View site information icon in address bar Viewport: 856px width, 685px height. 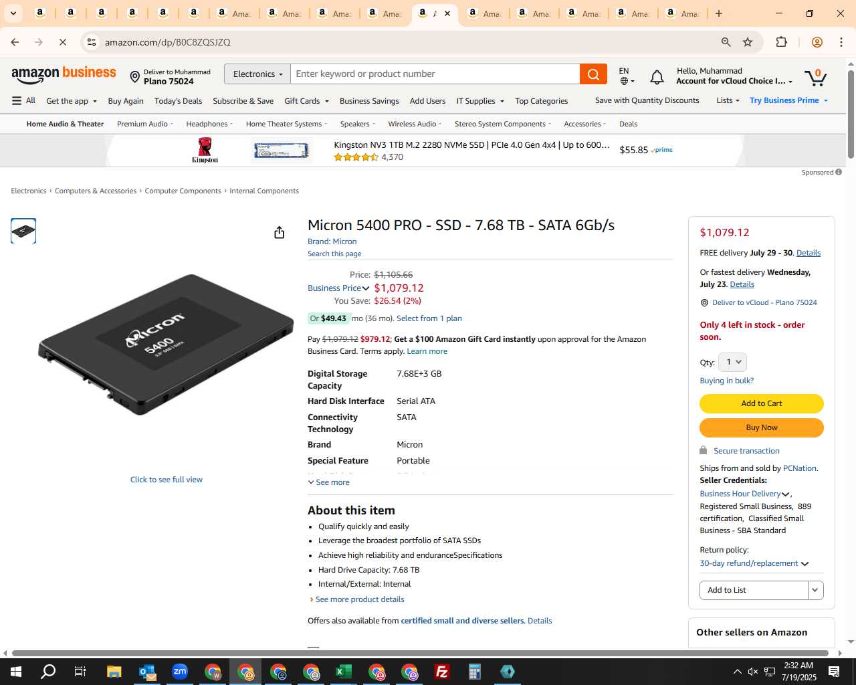point(92,42)
